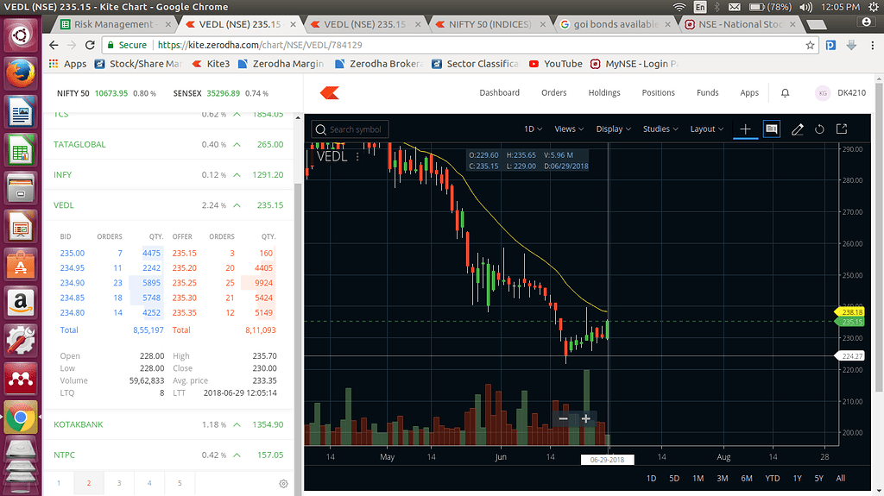The width and height of the screenshot is (884, 496).
Task: Switch to NIFTY 50 (INDICES) tab
Action: (x=489, y=24)
